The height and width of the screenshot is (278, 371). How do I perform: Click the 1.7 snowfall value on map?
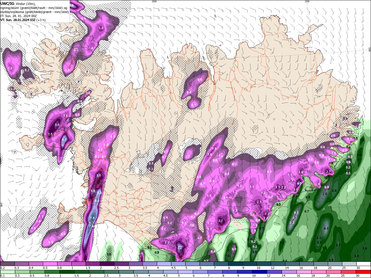(x=235, y=211)
